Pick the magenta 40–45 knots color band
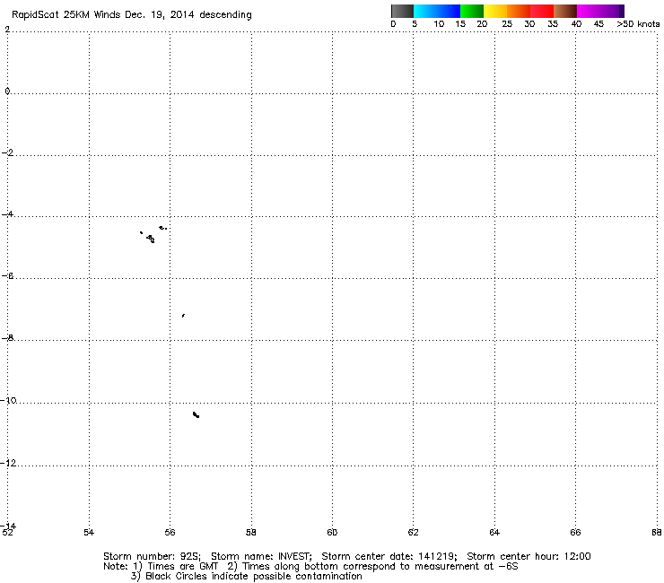The width and height of the screenshot is (664, 583). pos(589,11)
